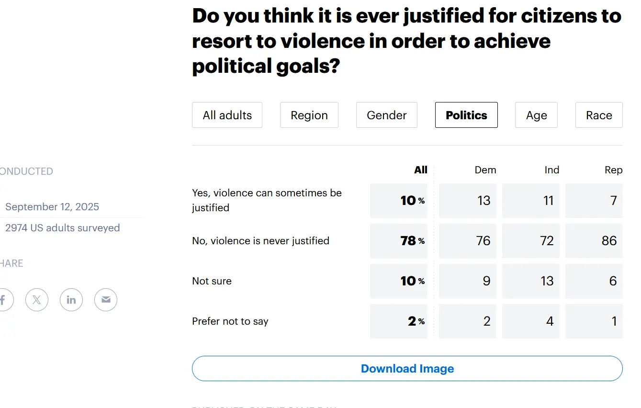The width and height of the screenshot is (641, 408).
Task: Click the 'Rep' column header
Action: pyautogui.click(x=613, y=170)
